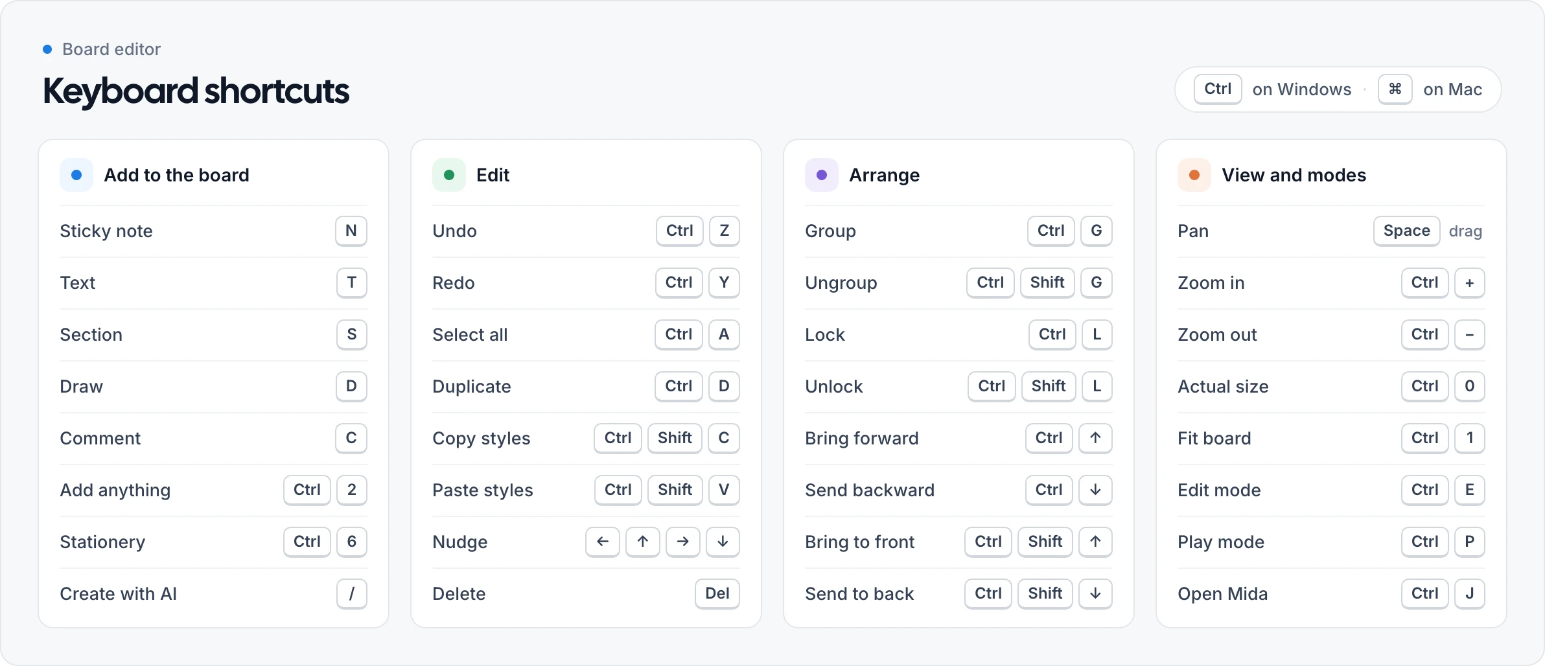Click the purple dot icon beside Arrange heading
Viewport: 1545px width, 666px height.
point(822,175)
